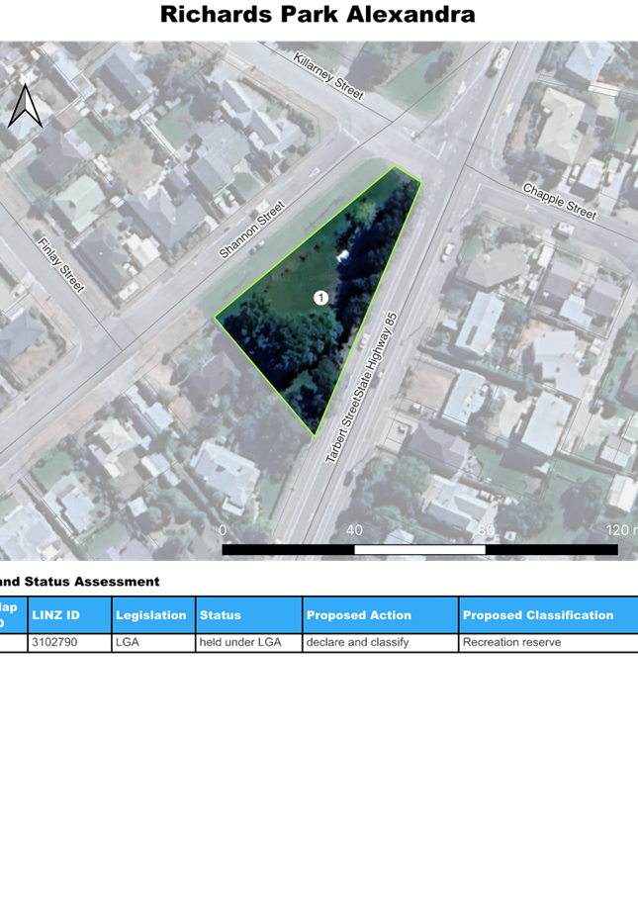
Task: Select the Proposed Action column header
Action: [x=380, y=615]
